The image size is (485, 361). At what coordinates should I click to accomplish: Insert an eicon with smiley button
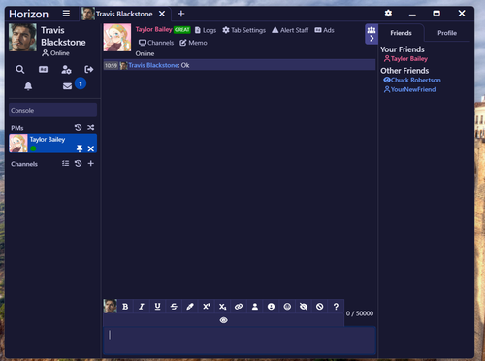(x=287, y=307)
